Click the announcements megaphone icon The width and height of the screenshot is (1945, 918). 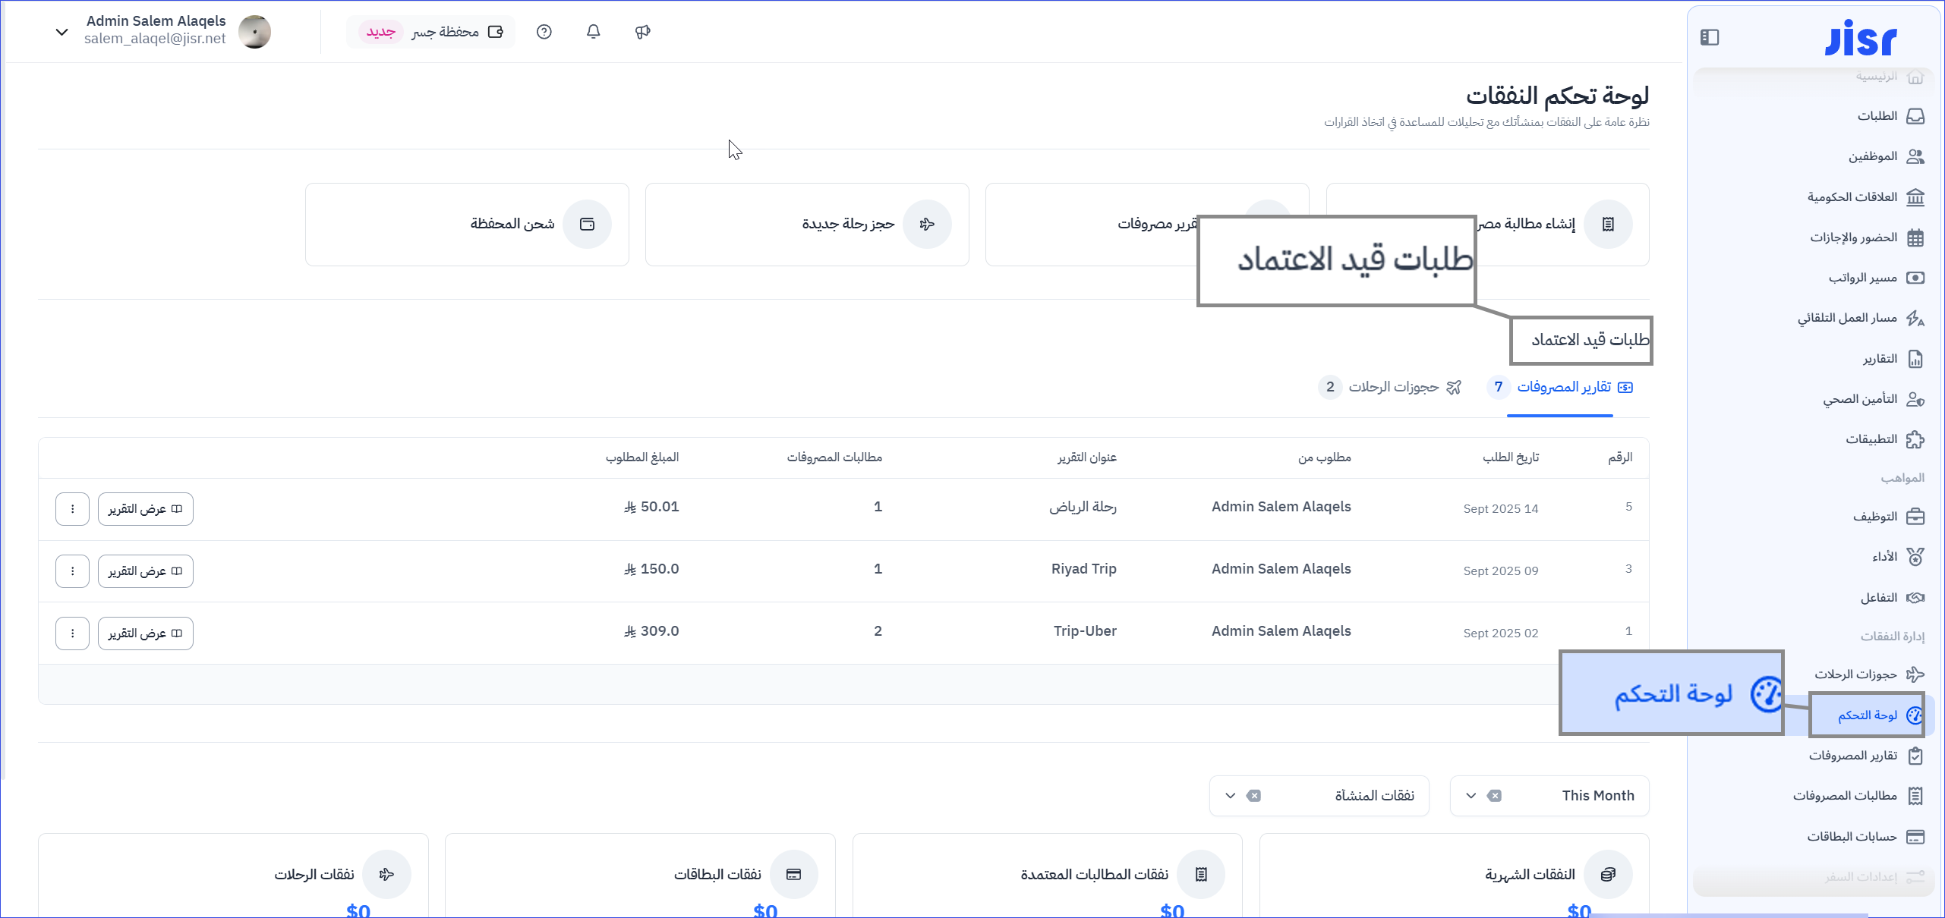(642, 32)
